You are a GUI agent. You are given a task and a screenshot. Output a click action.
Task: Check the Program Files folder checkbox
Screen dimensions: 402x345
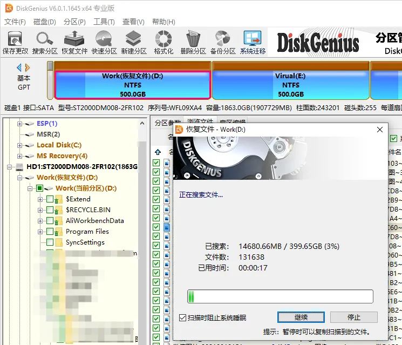[50, 232]
